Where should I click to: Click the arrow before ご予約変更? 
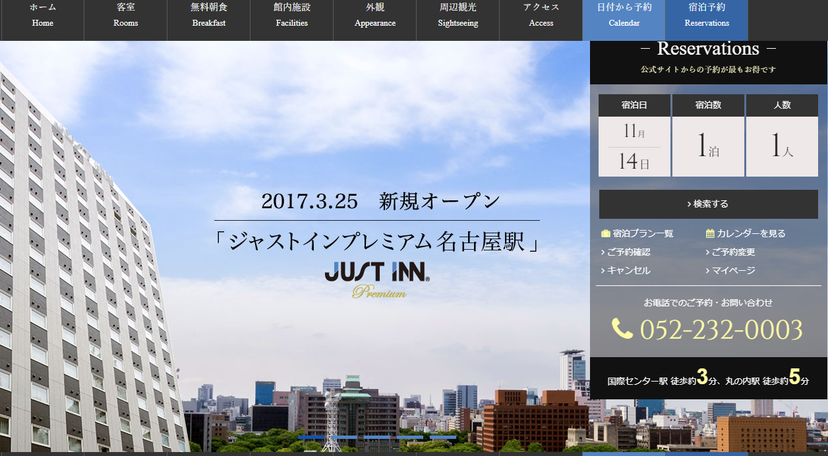coord(707,252)
